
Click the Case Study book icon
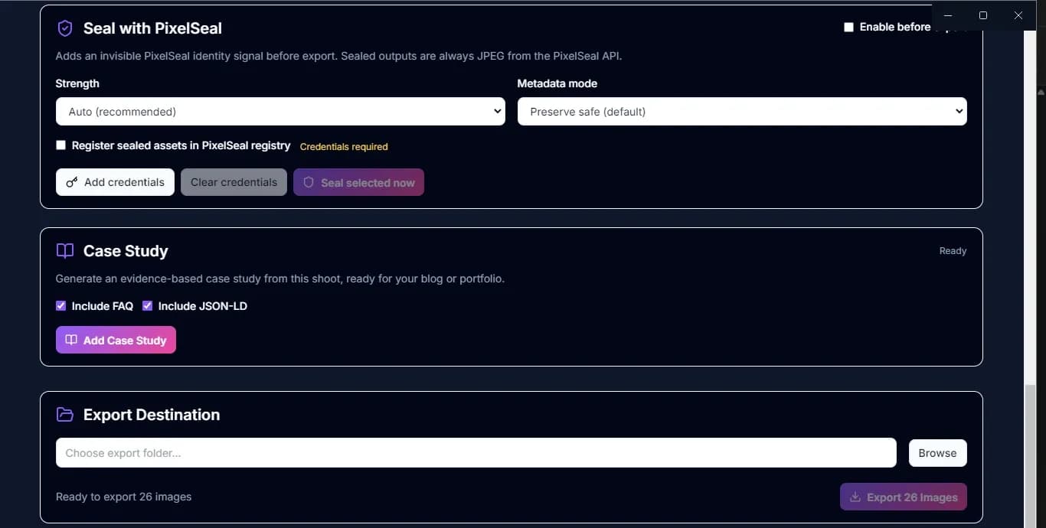tap(65, 251)
